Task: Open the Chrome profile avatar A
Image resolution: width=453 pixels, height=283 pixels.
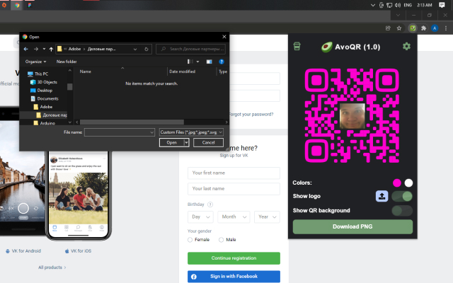Action: [x=435, y=28]
